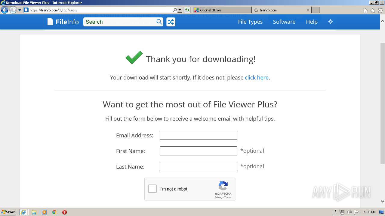Click the 4:35 PM system clock
Viewport: 385px width, 216px height.
point(370,212)
